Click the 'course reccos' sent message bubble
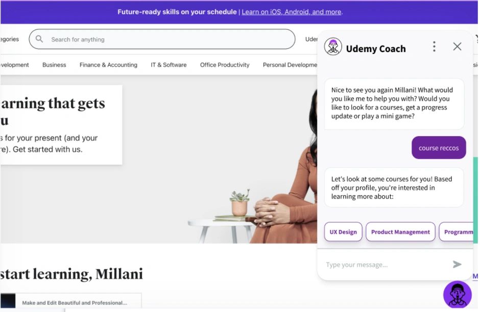480x312 pixels. (439, 148)
